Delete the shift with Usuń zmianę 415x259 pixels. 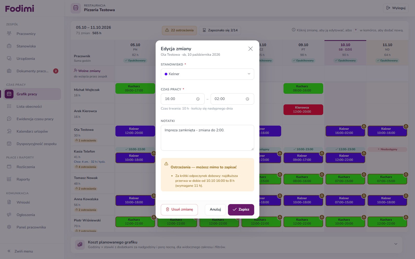pos(179,210)
